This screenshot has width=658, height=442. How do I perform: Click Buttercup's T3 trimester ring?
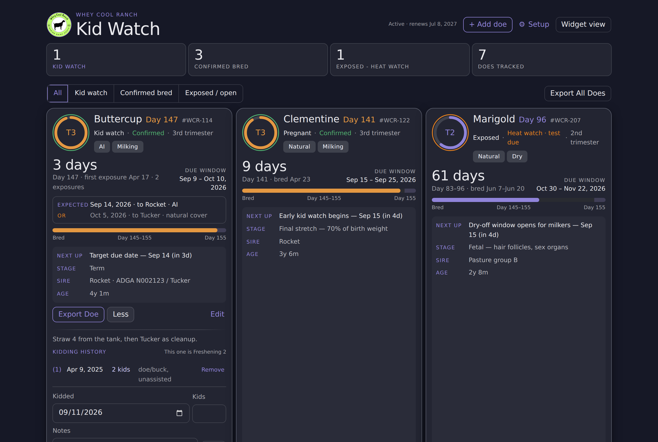tap(71, 132)
